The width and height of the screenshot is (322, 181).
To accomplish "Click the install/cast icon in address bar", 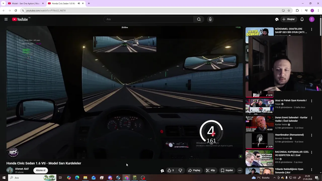I will click(x=283, y=11).
